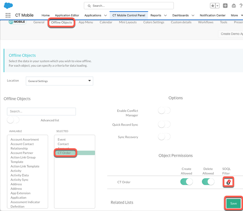
Task: Open SOQL Filter gear for CT Order
Action: click(228, 182)
